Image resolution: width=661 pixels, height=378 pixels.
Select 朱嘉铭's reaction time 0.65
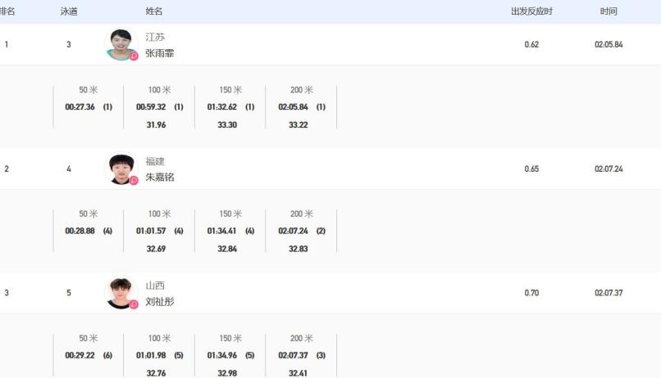[531, 169]
